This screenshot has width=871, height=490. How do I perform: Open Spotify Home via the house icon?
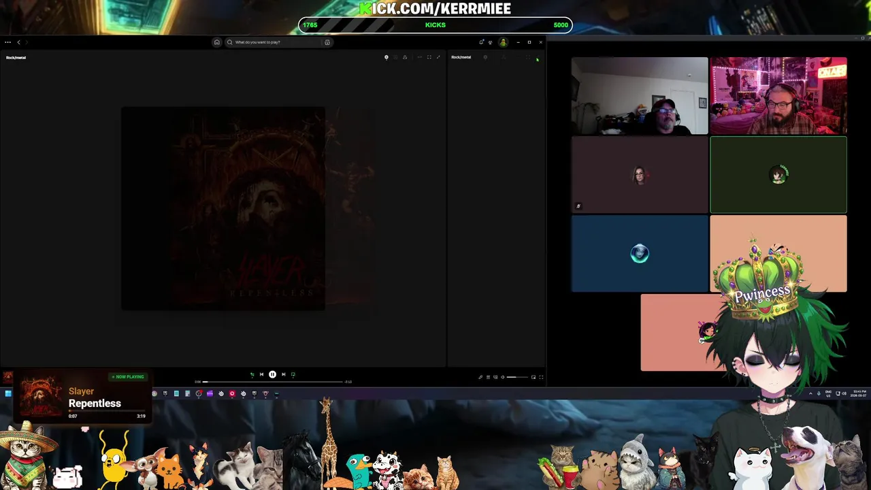click(217, 42)
